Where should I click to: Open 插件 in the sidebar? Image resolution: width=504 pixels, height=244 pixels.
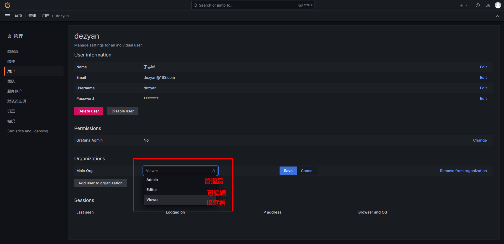[11, 61]
